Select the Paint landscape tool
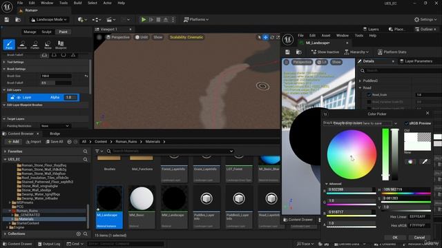The image size is (442, 248). click(9, 44)
